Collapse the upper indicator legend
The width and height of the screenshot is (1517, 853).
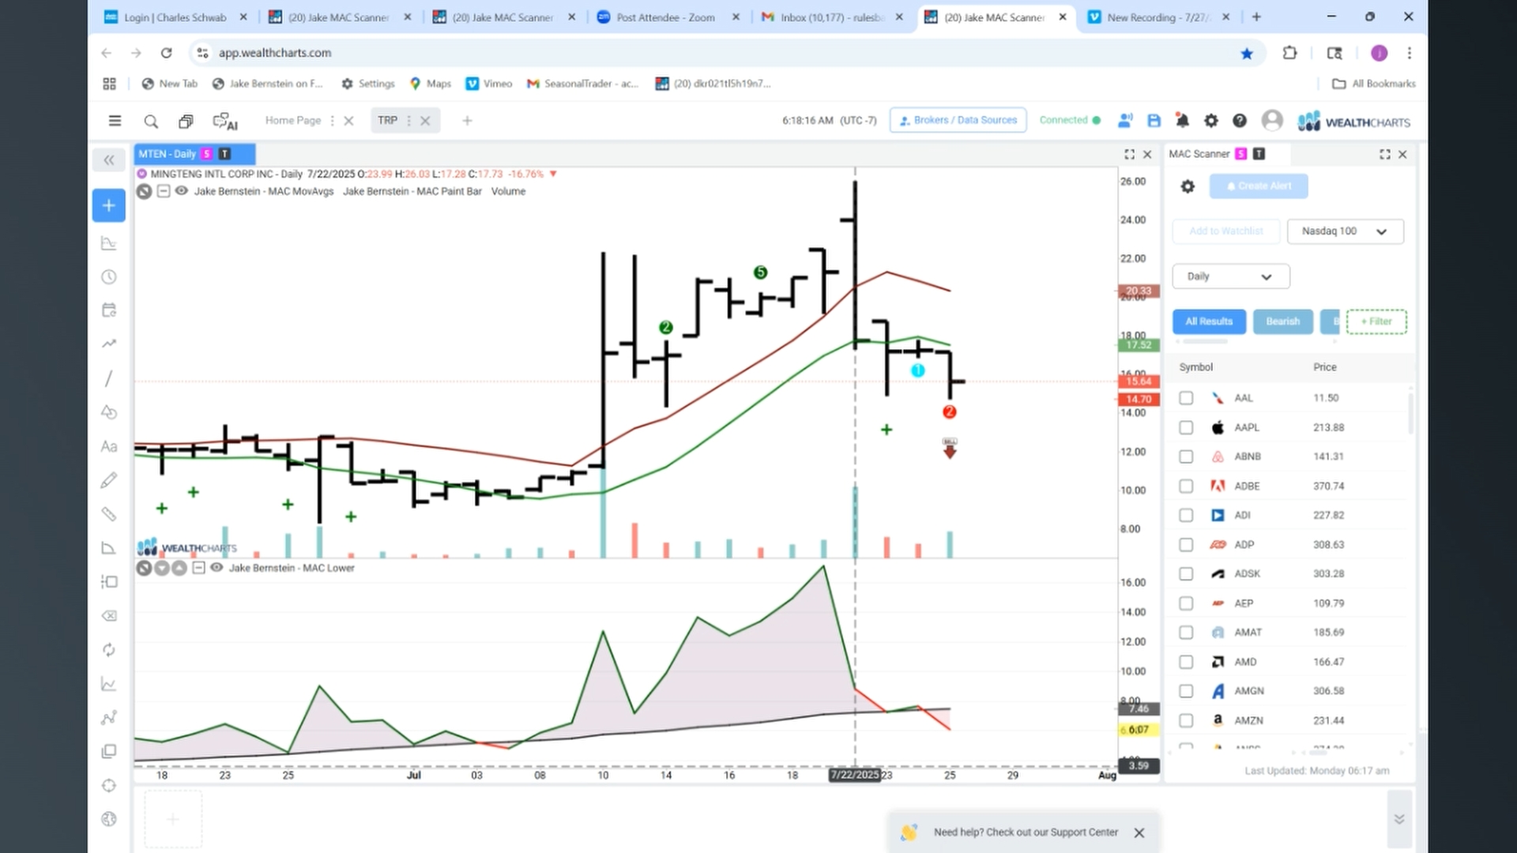point(164,191)
